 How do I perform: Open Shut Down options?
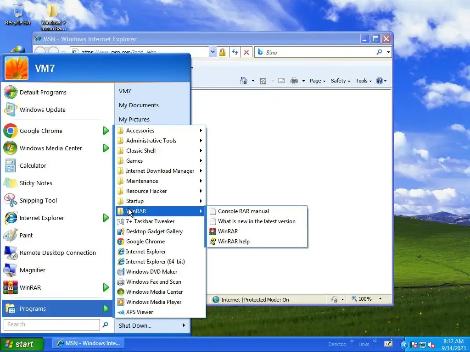pos(152,326)
